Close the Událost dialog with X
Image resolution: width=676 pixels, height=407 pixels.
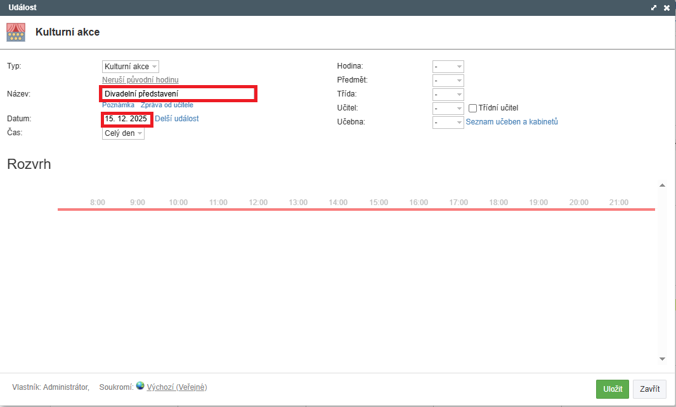click(x=666, y=8)
